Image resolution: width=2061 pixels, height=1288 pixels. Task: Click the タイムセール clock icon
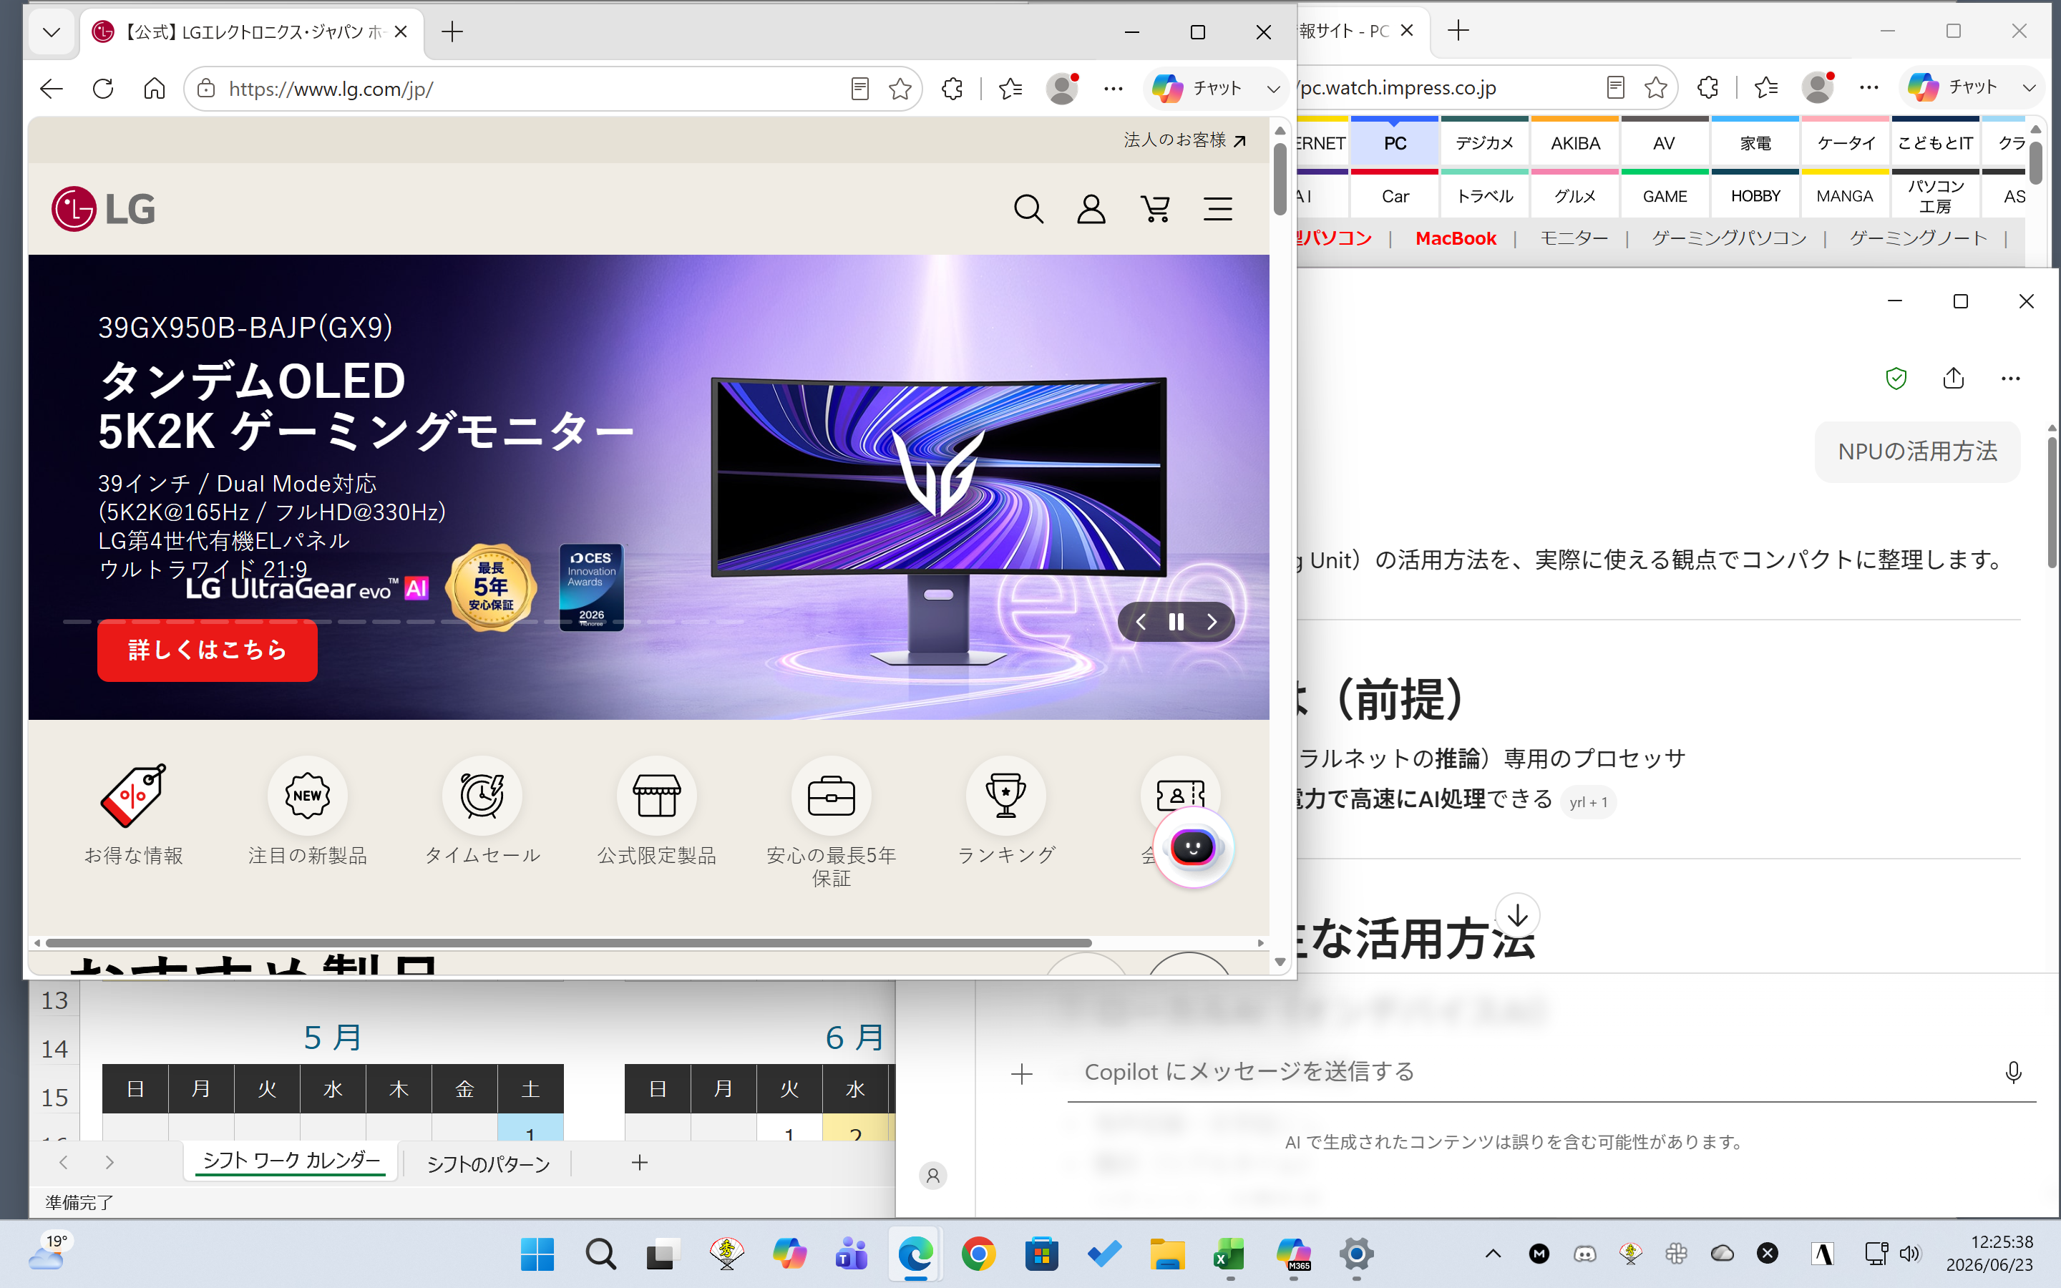(x=482, y=796)
